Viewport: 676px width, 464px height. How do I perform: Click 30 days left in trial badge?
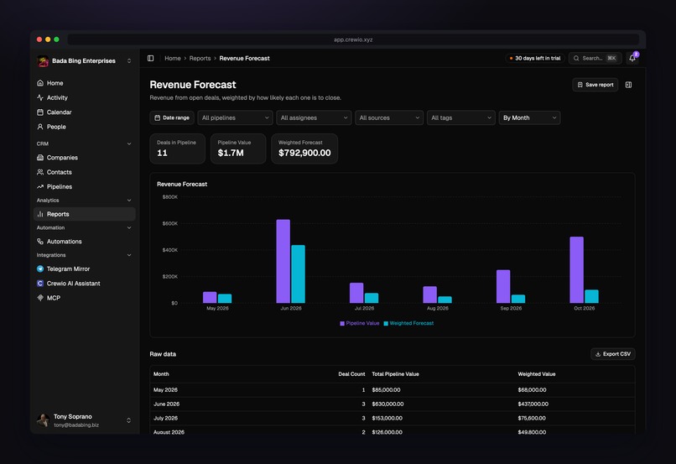(535, 58)
